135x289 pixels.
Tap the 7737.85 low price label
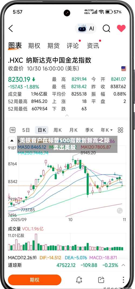coord(28,210)
